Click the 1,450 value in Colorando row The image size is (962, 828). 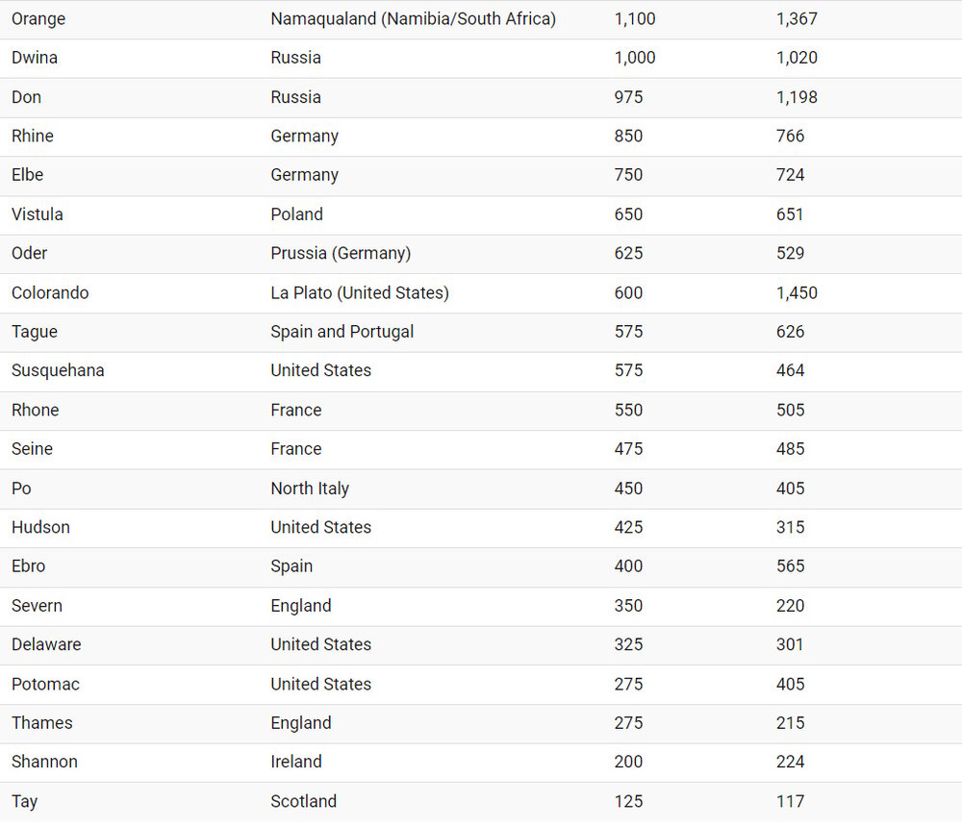797,293
